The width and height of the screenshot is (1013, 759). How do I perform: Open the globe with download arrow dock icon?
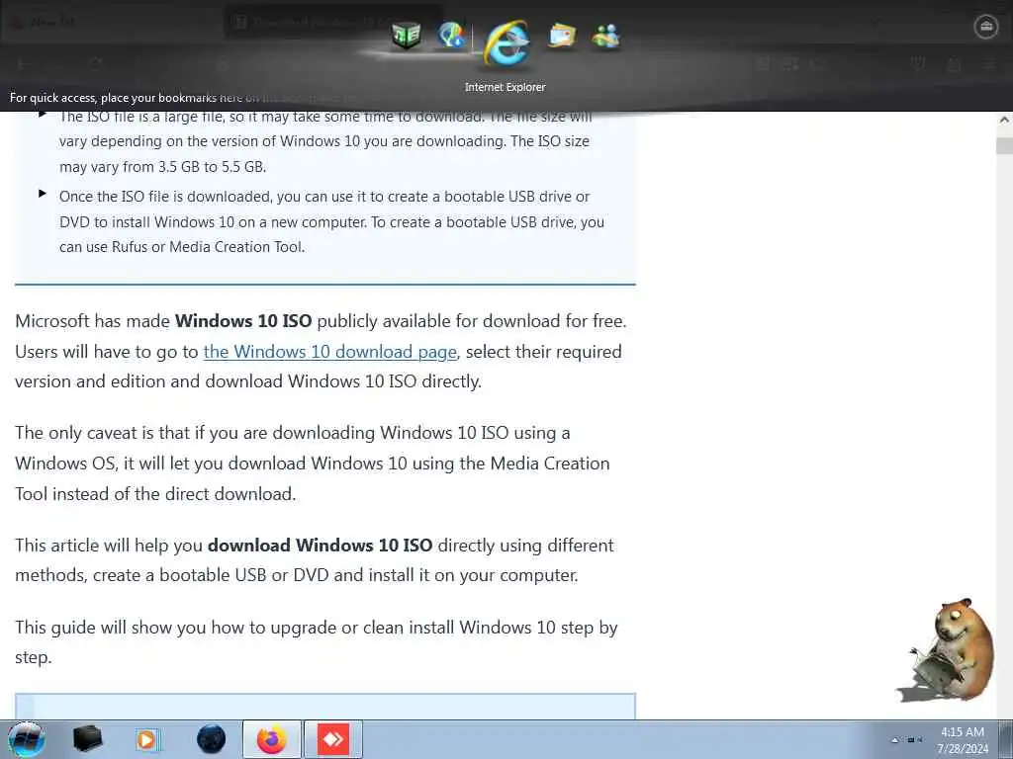pos(451,35)
